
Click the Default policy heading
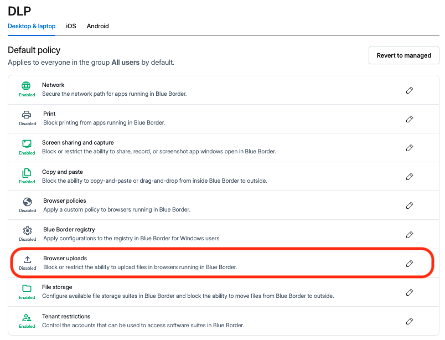pos(34,50)
